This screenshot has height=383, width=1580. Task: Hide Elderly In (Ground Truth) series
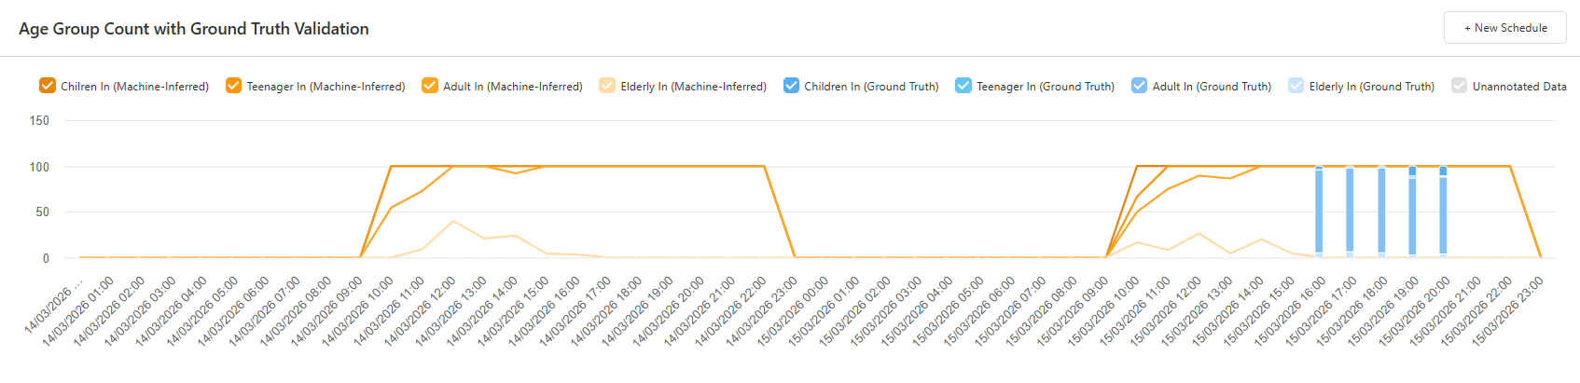click(x=1296, y=86)
